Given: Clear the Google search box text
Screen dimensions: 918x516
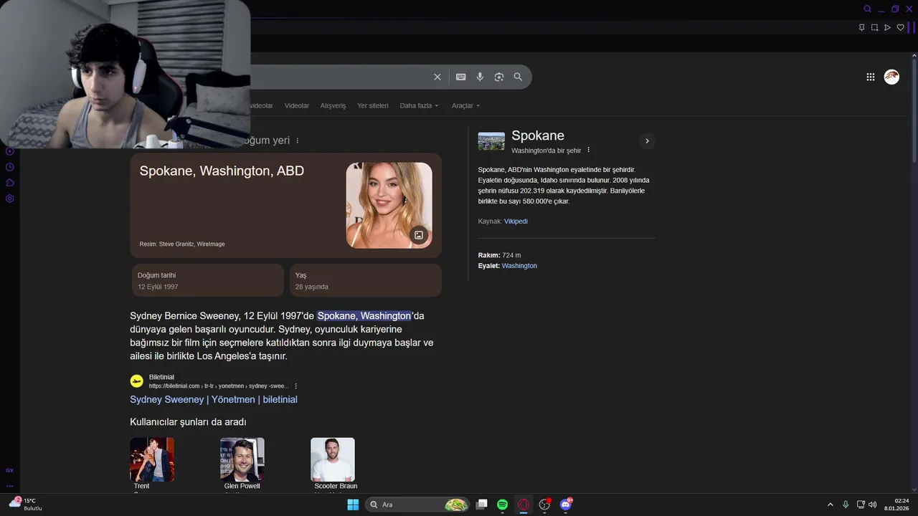Looking at the screenshot, I should click(x=437, y=77).
